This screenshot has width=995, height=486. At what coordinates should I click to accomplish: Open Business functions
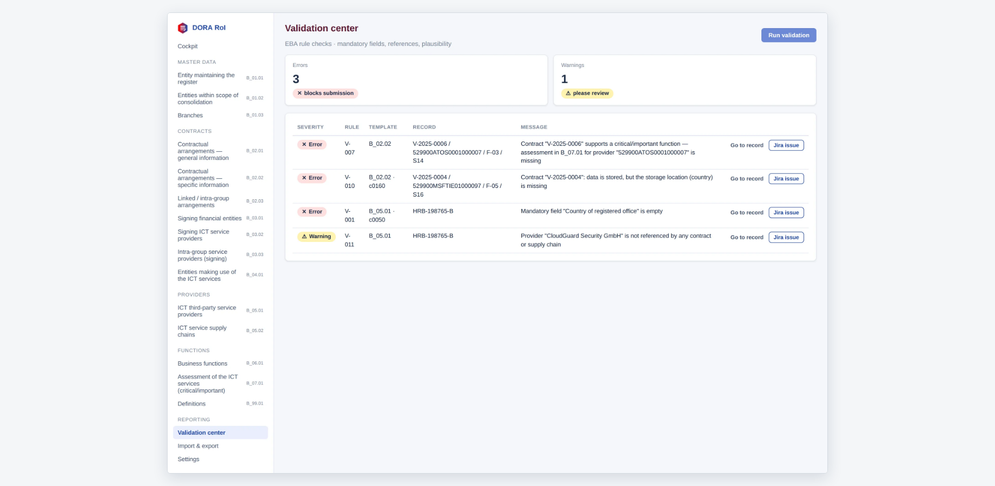pyautogui.click(x=220, y=363)
